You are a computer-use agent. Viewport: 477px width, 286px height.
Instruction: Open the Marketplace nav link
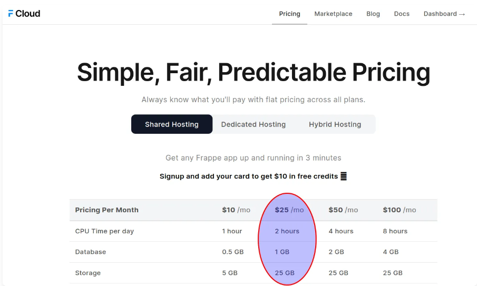[x=334, y=14]
